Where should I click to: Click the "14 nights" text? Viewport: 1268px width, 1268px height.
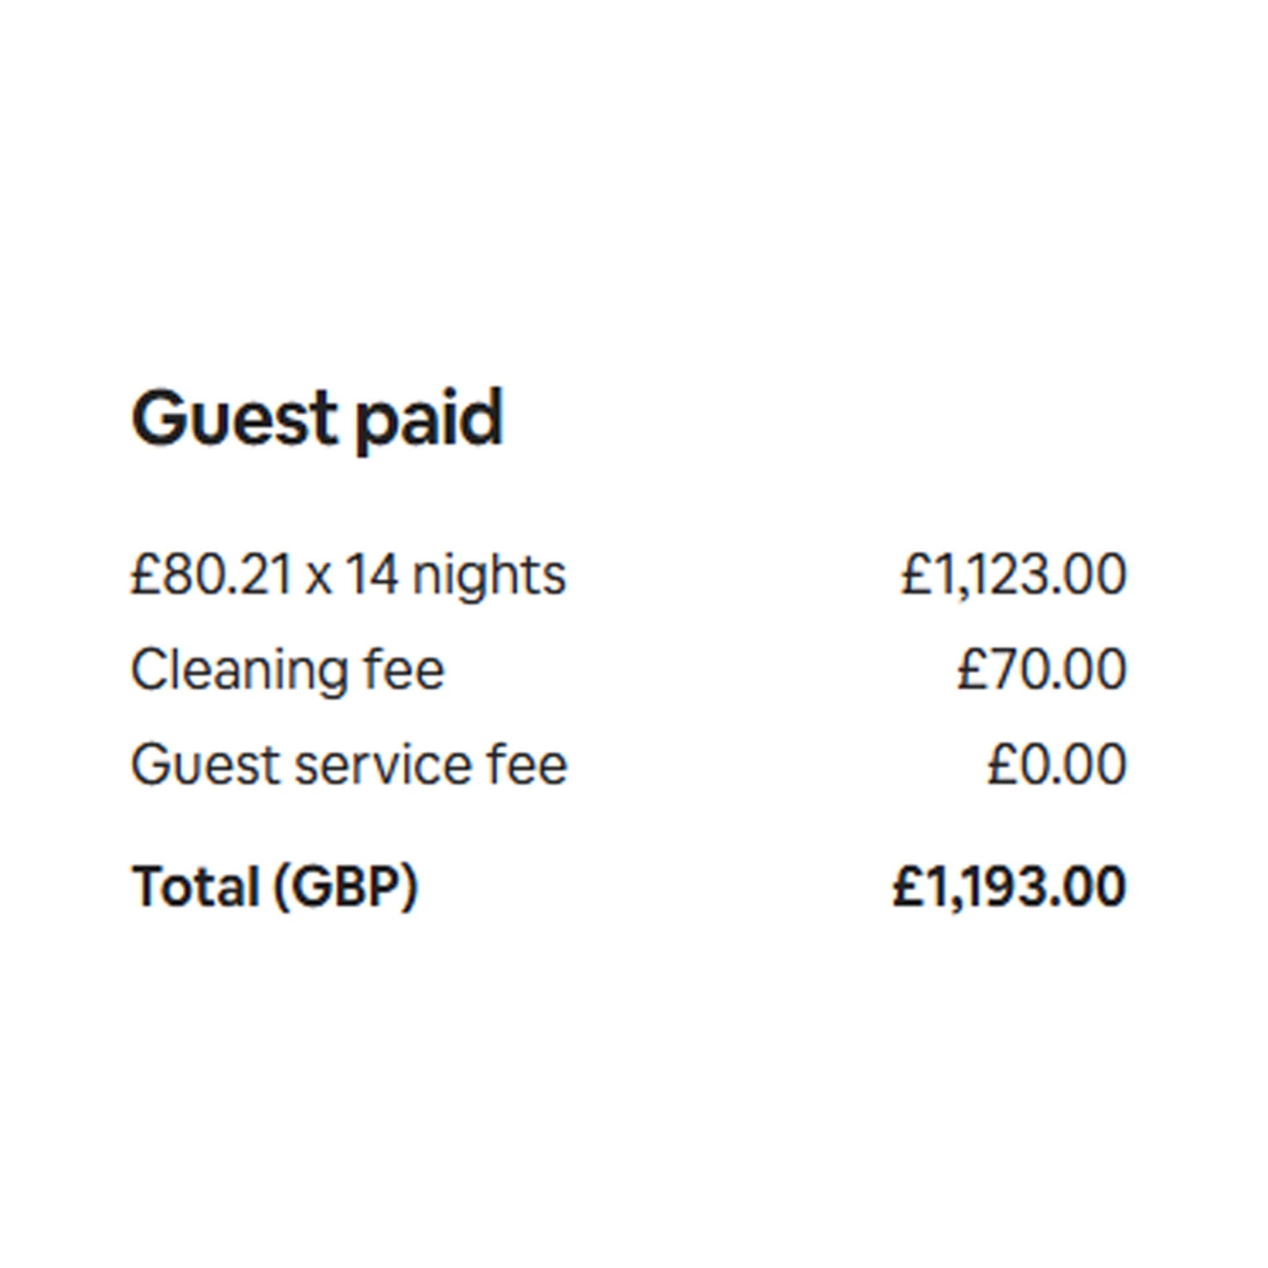tap(456, 575)
